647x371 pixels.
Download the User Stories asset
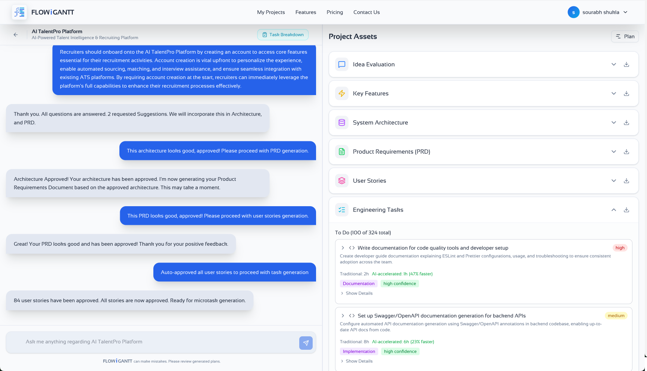(626, 180)
